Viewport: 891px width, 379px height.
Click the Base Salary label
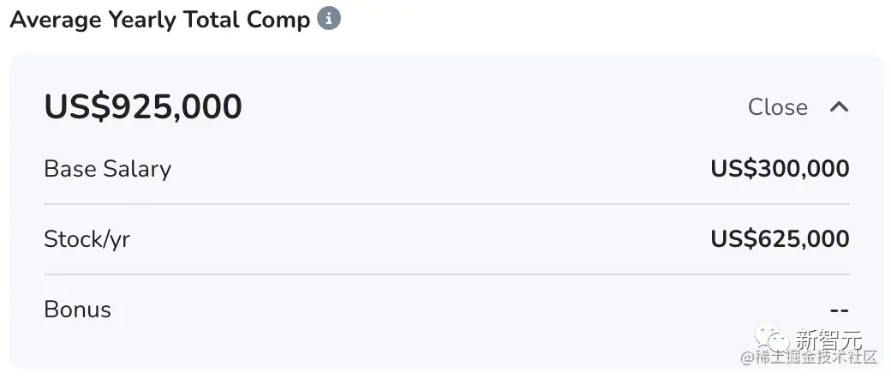tap(107, 169)
